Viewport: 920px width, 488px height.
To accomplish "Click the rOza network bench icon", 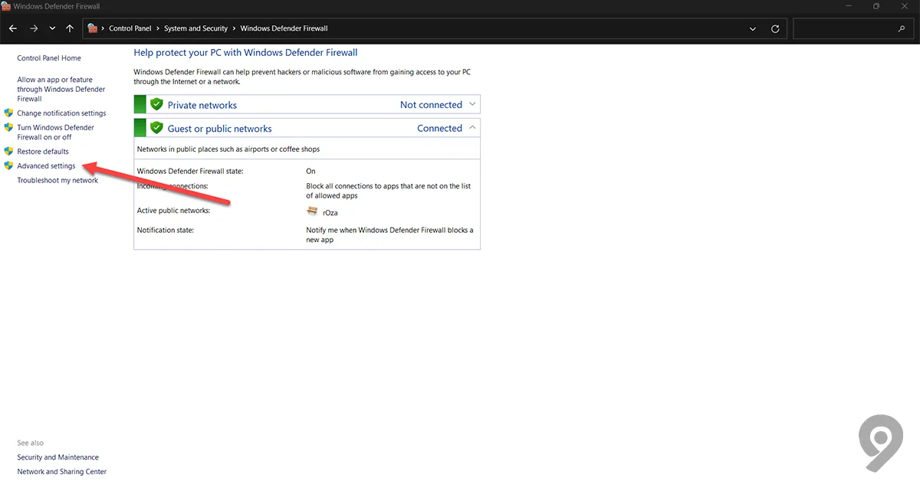I will click(312, 211).
